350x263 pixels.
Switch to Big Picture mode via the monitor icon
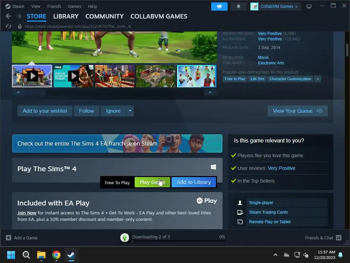coord(309,7)
